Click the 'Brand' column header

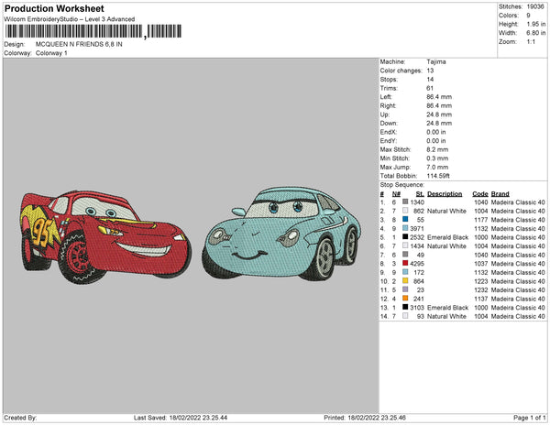point(500,194)
